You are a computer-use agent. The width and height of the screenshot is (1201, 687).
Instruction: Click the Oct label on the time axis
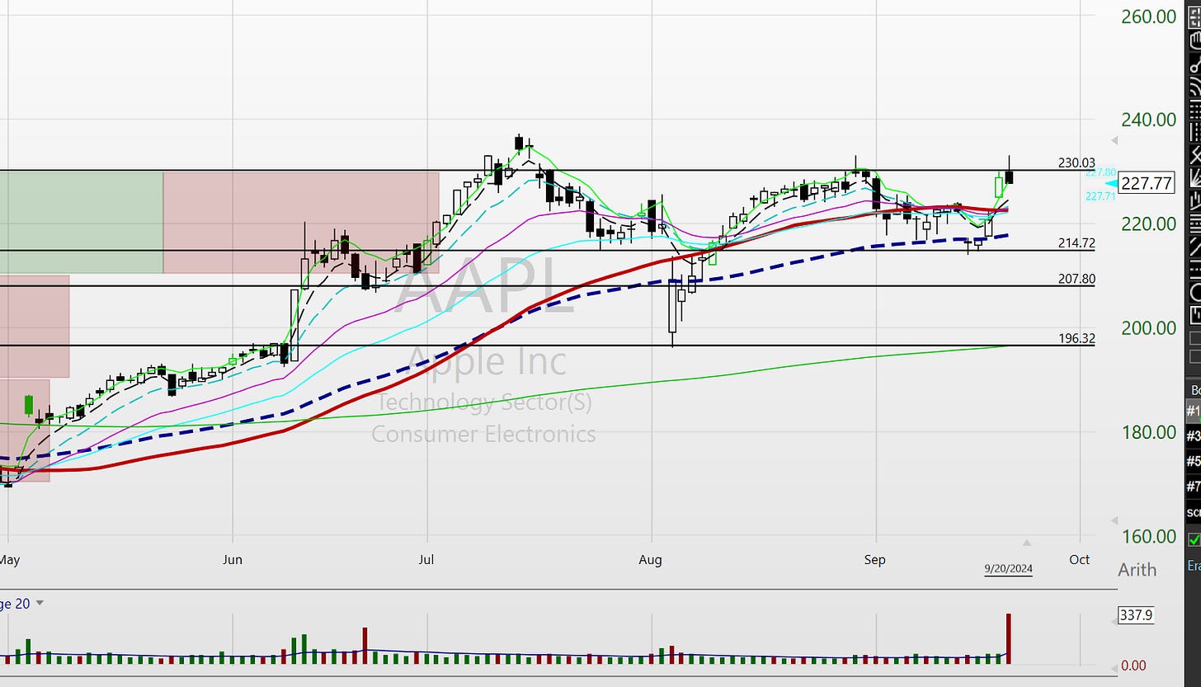[1079, 559]
